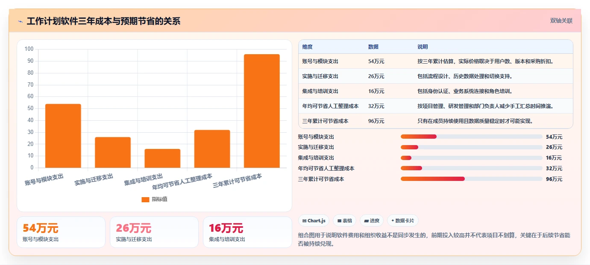
Task: Open the 54万元 账号与模块支出 card
Action: pos(61,232)
